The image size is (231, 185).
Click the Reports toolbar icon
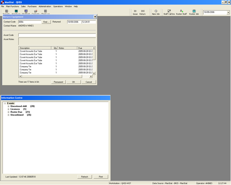(x=6, y=12)
